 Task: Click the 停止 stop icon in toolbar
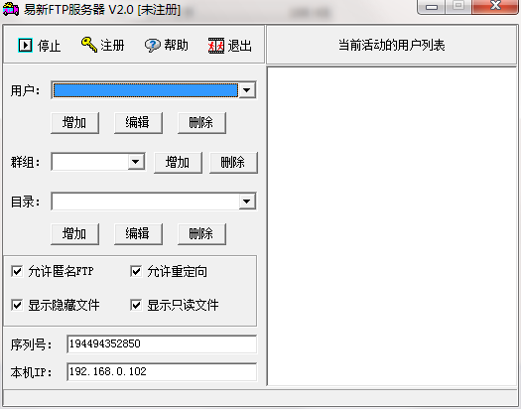(x=25, y=45)
